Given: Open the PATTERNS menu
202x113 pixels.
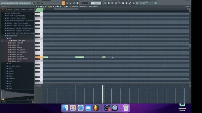Looking at the screenshot, I should tap(12, 3).
